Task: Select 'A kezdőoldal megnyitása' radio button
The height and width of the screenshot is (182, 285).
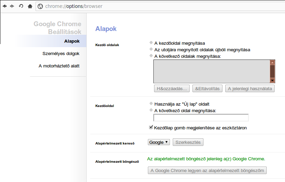Action: tap(151, 42)
